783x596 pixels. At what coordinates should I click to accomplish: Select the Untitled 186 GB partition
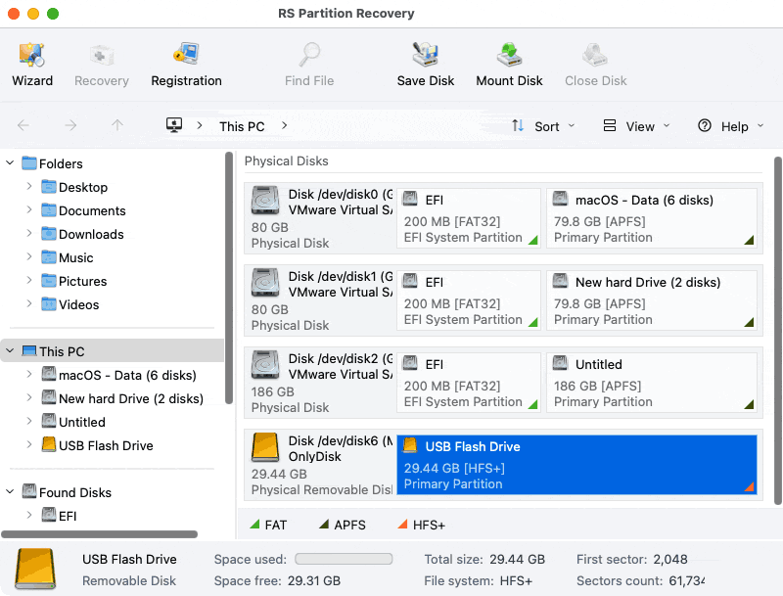(653, 381)
